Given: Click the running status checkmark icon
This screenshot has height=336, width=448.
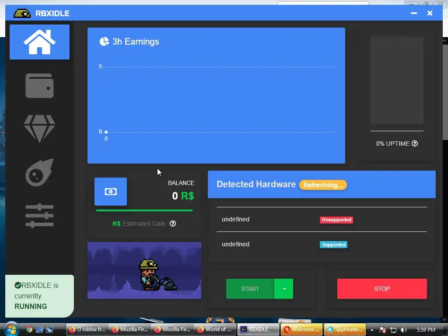Looking at the screenshot, I should pyautogui.click(x=17, y=285).
